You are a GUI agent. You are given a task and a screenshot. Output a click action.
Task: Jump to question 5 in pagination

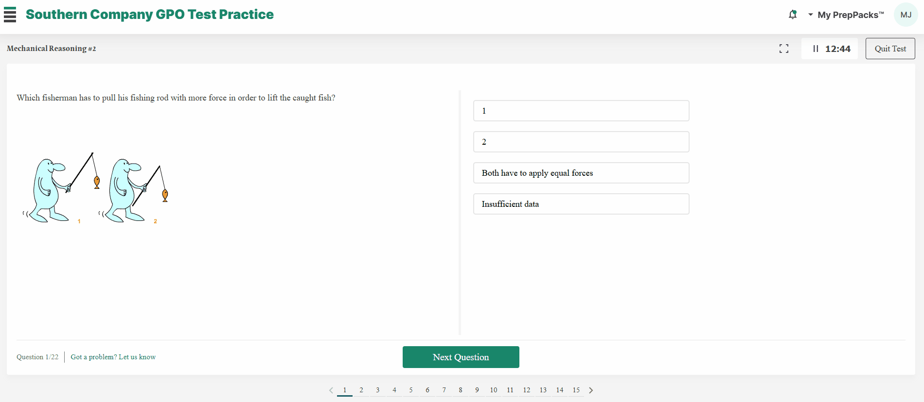pyautogui.click(x=411, y=390)
